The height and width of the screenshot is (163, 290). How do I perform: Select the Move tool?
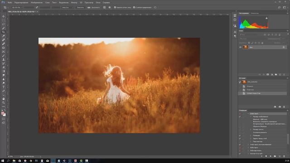(x=3, y=16)
